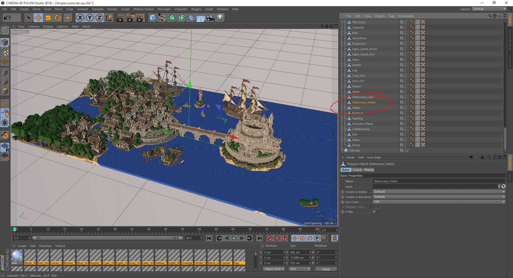Image resolution: width=513 pixels, height=278 pixels.
Task: Click the Record Active Objects button
Action: pyautogui.click(x=270, y=238)
